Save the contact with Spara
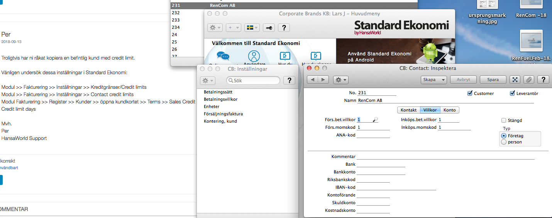Viewport: 552px width, 218px height. pyautogui.click(x=493, y=80)
